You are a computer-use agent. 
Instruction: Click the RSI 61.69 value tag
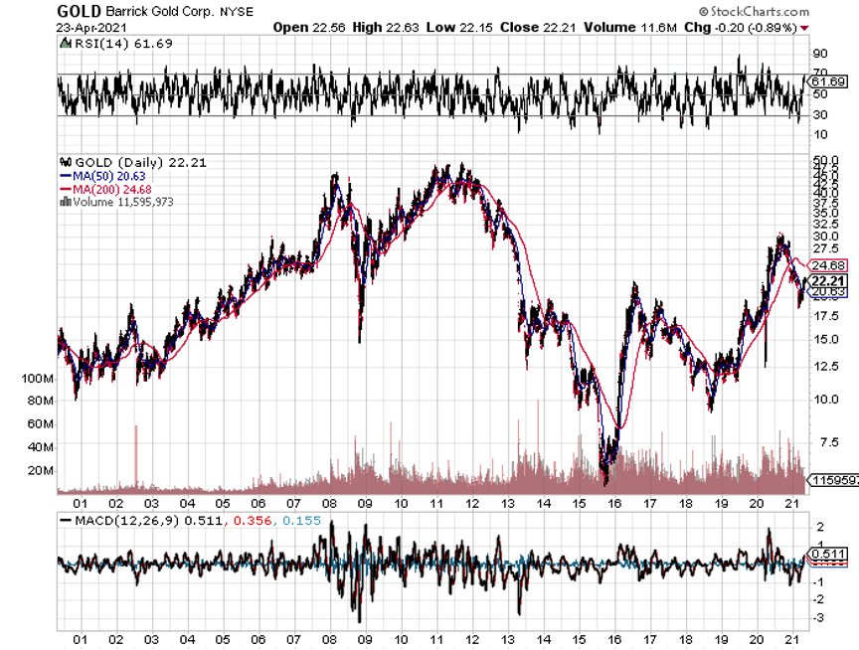[x=828, y=81]
